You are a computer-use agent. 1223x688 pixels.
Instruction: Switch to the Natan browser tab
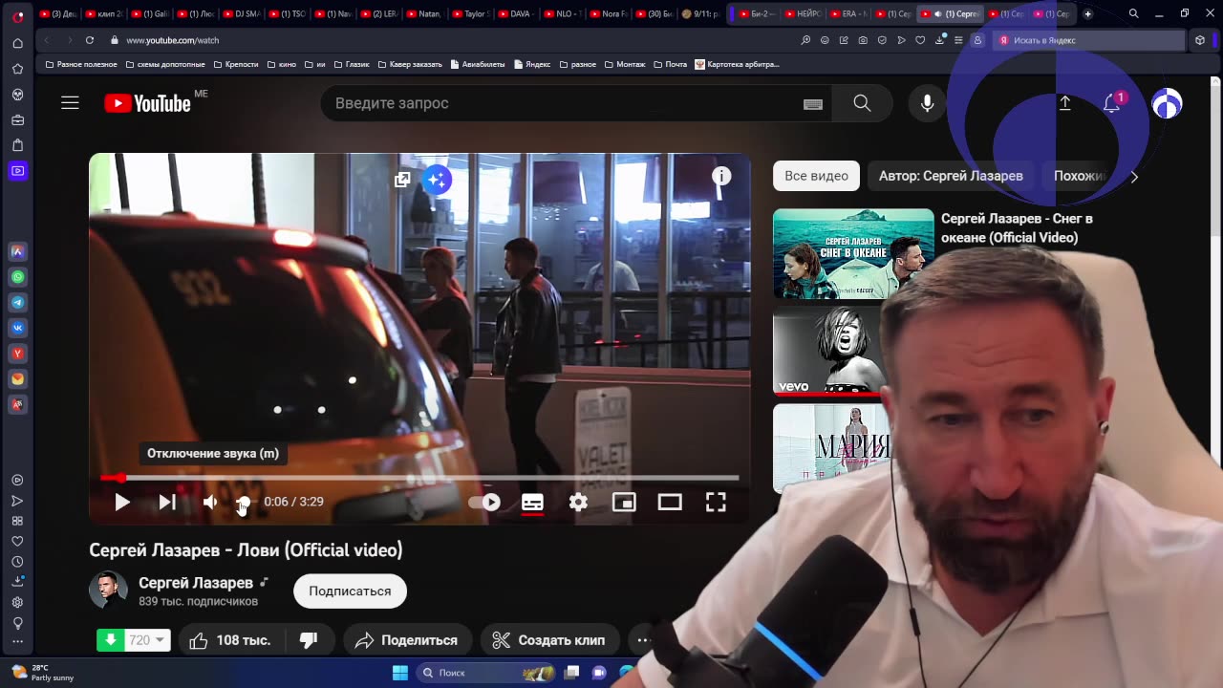click(424, 13)
